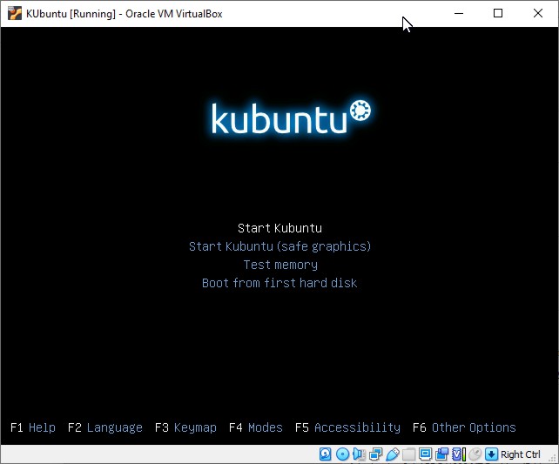Image resolution: width=559 pixels, height=464 pixels.
Task: Open F6 Other Options
Action: coord(464,427)
